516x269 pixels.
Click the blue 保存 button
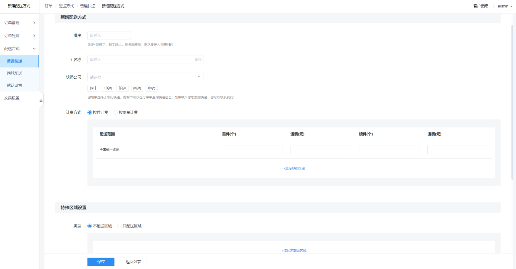click(101, 262)
